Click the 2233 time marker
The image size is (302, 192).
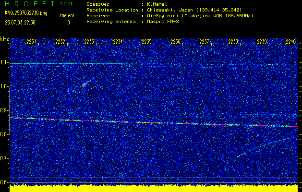click(x=89, y=42)
